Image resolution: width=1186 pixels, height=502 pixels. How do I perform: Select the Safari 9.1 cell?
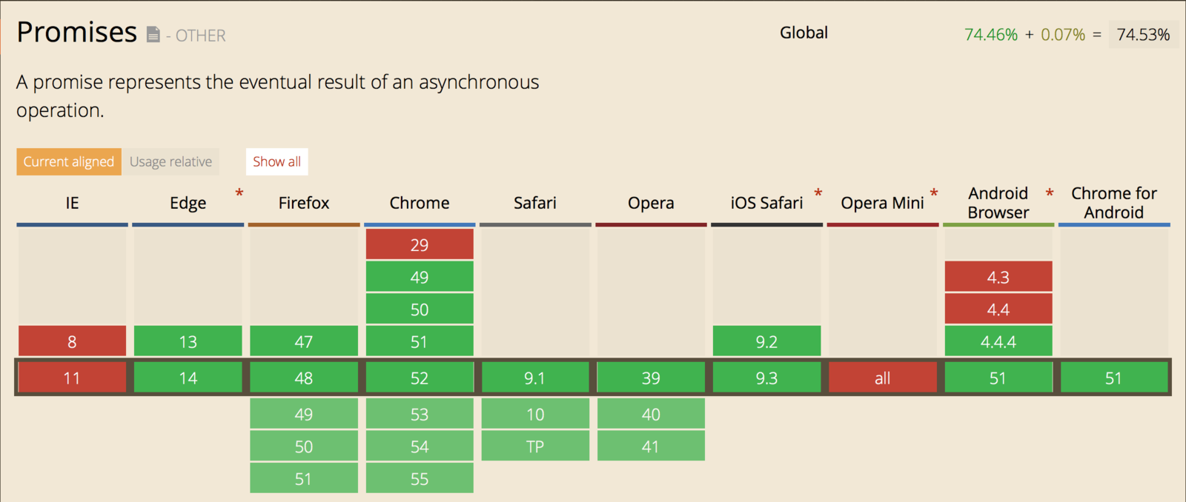535,378
